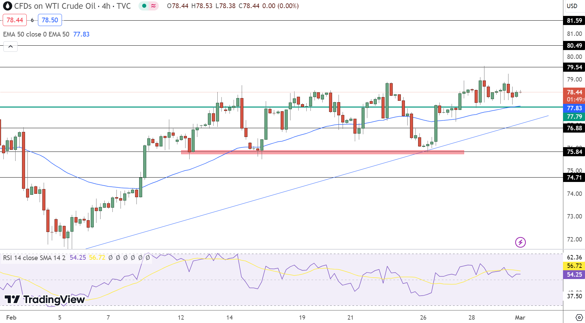585x323 pixels.
Task: Open the price scale settings gear icon
Action: click(x=579, y=317)
